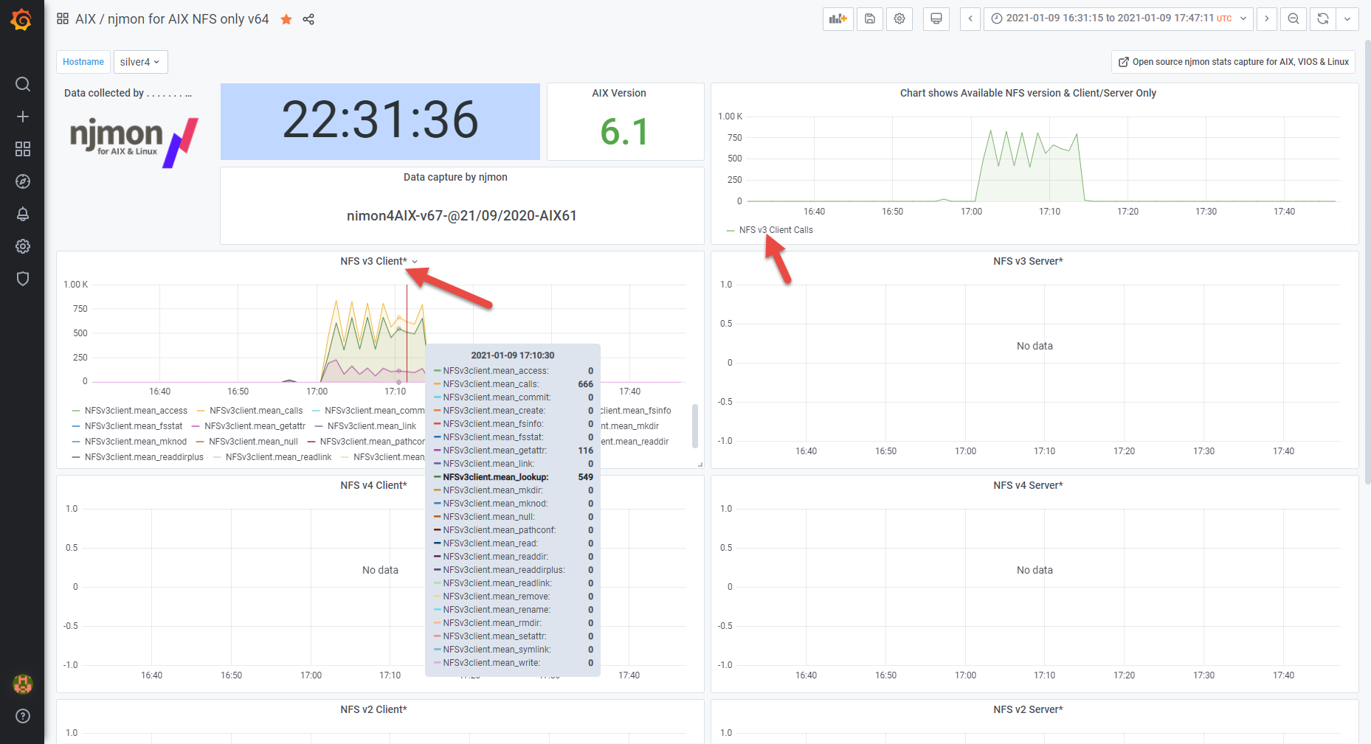Screen dimensions: 1371x744
Task: Toggle NFSv3client.mean_calls legend series
Action: pyautogui.click(x=256, y=411)
